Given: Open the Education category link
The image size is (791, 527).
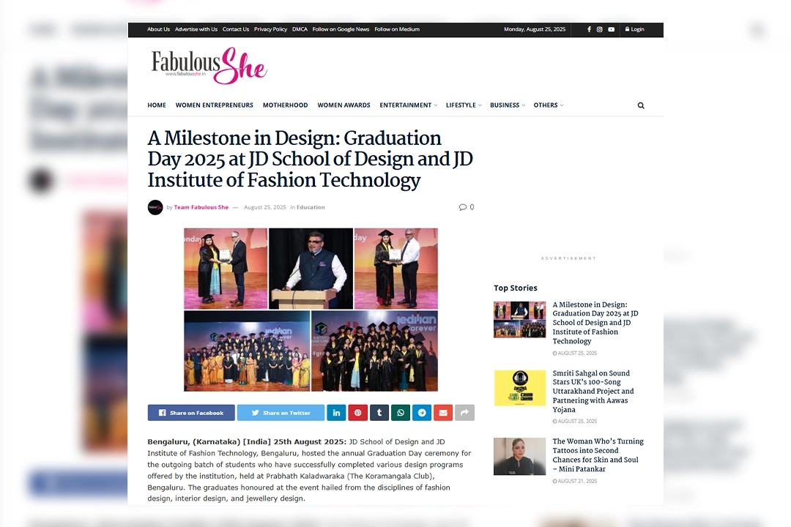Looking at the screenshot, I should [311, 207].
